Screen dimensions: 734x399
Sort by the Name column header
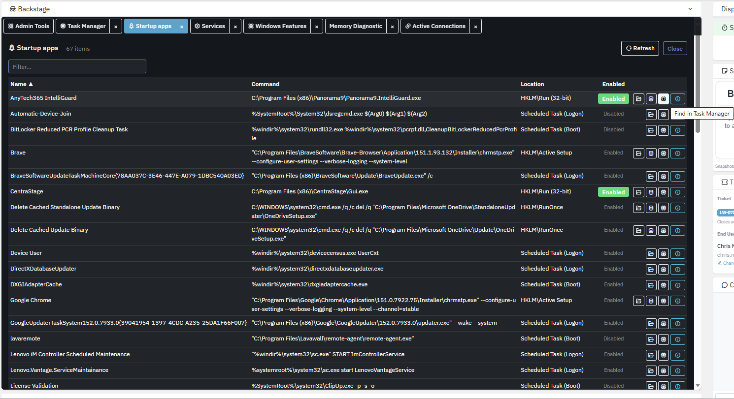point(22,84)
